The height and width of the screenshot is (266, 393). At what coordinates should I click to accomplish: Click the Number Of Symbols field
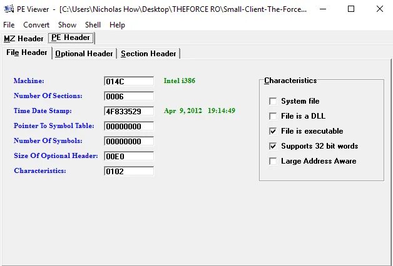(129, 141)
